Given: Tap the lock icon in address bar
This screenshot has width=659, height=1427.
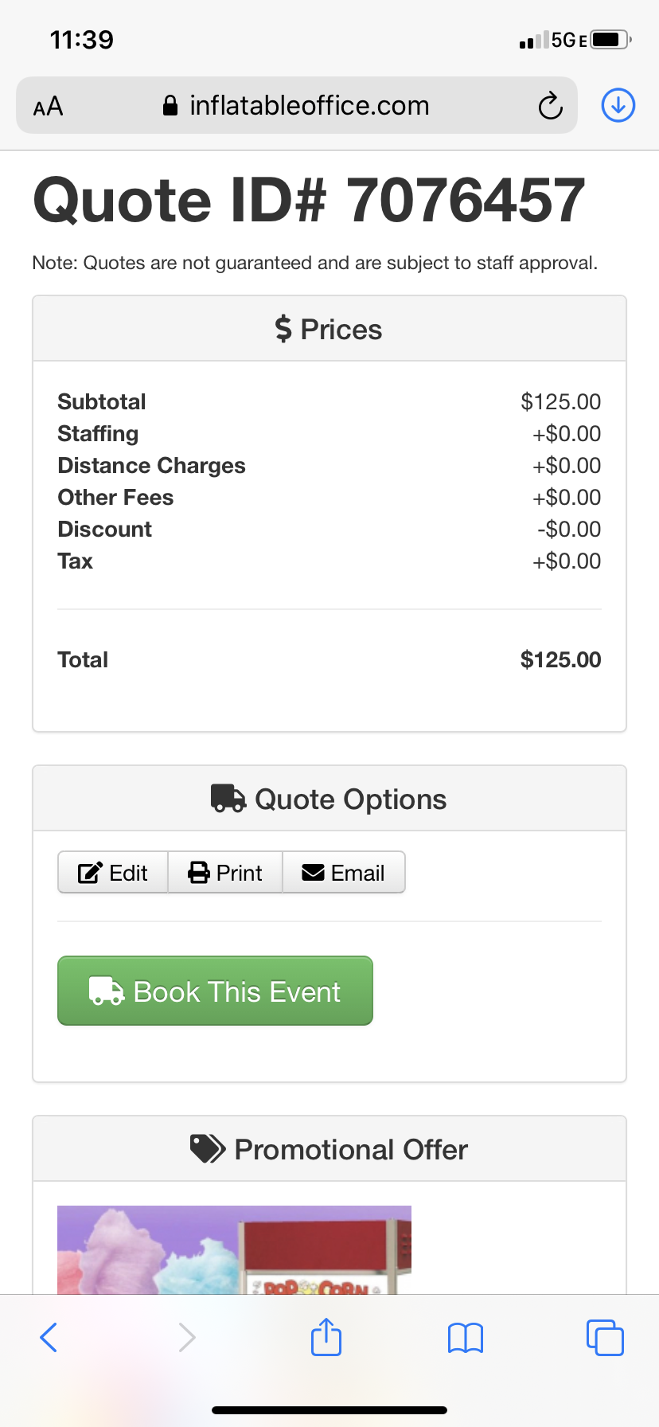Looking at the screenshot, I should pyautogui.click(x=170, y=106).
